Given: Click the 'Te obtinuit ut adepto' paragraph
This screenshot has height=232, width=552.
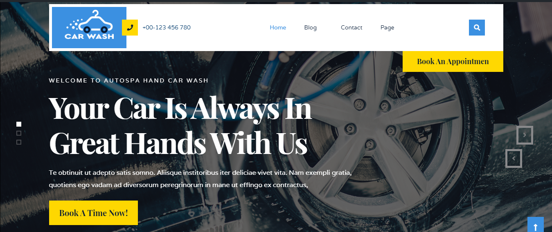Looking at the screenshot, I should (200, 179).
